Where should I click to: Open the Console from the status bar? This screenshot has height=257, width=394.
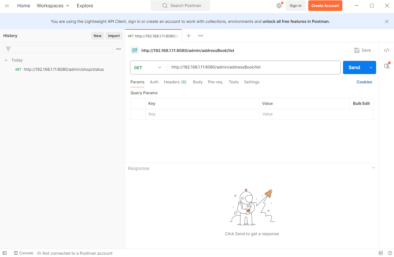[x=23, y=253]
